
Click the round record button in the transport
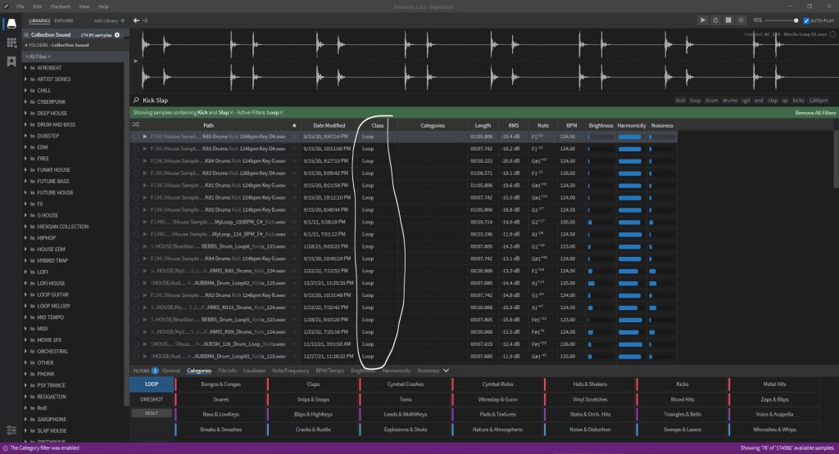coord(741,20)
